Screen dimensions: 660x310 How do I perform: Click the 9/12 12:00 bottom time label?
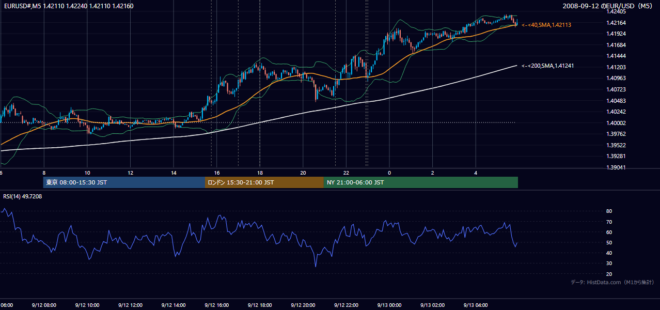(130, 305)
